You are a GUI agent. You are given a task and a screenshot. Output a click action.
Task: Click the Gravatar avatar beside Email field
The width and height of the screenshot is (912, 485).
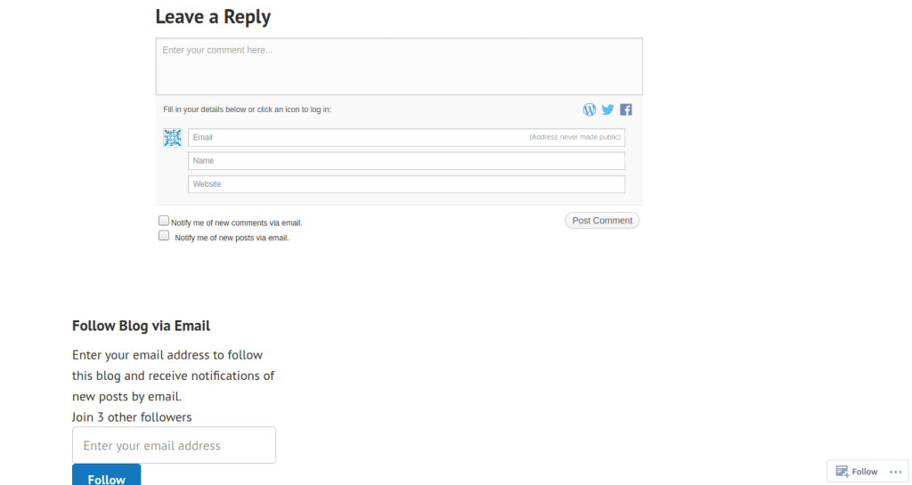(172, 137)
